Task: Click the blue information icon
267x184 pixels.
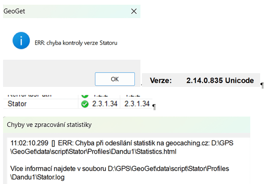Action: pos(21,41)
